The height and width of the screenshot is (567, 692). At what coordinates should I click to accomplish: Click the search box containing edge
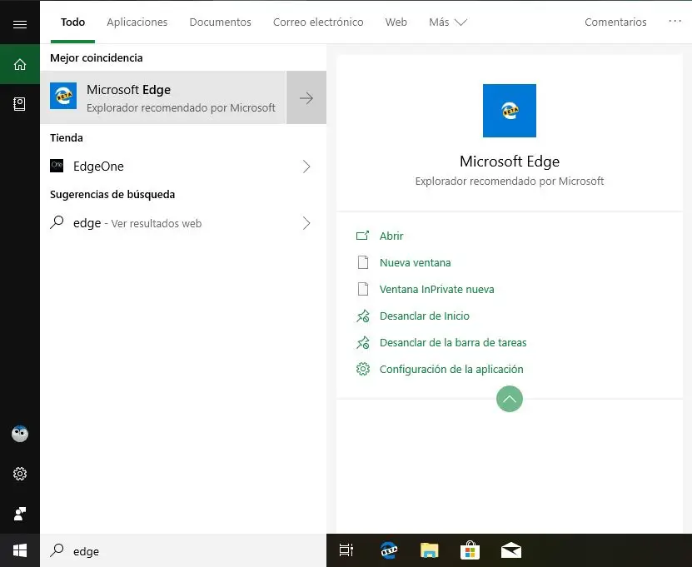click(x=183, y=550)
